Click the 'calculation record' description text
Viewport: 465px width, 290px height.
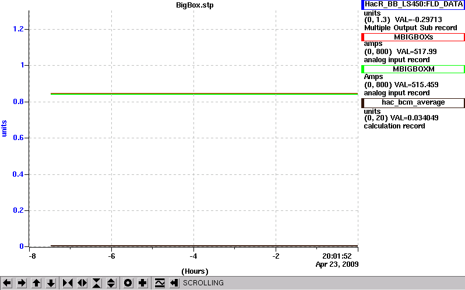coord(394,126)
